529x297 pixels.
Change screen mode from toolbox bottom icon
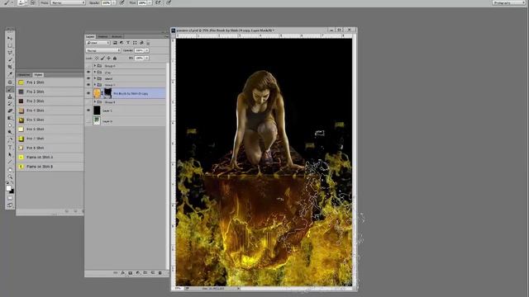[x=10, y=205]
